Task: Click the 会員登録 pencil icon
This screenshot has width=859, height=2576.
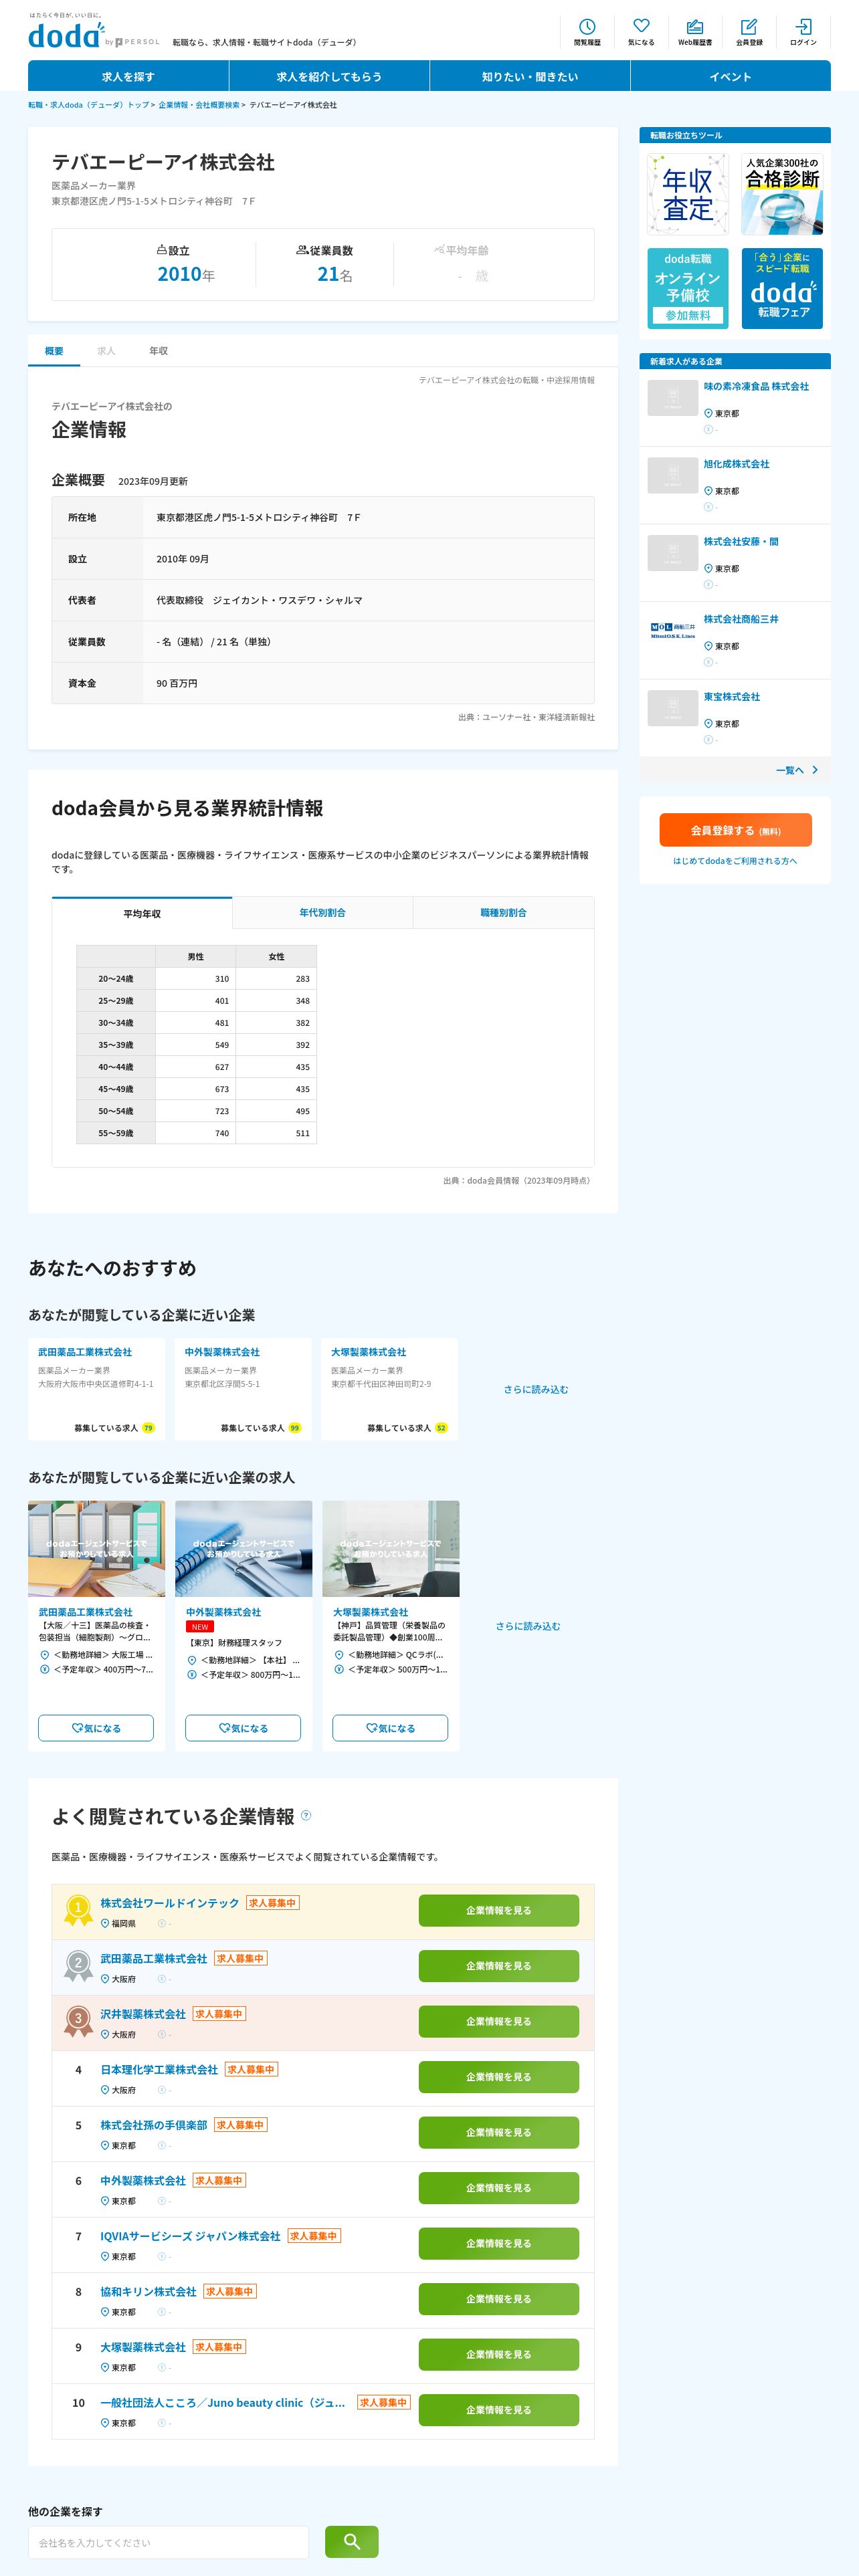Action: 749,32
